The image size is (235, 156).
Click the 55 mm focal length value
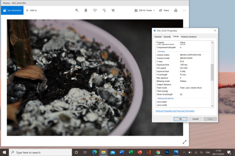point(183,75)
